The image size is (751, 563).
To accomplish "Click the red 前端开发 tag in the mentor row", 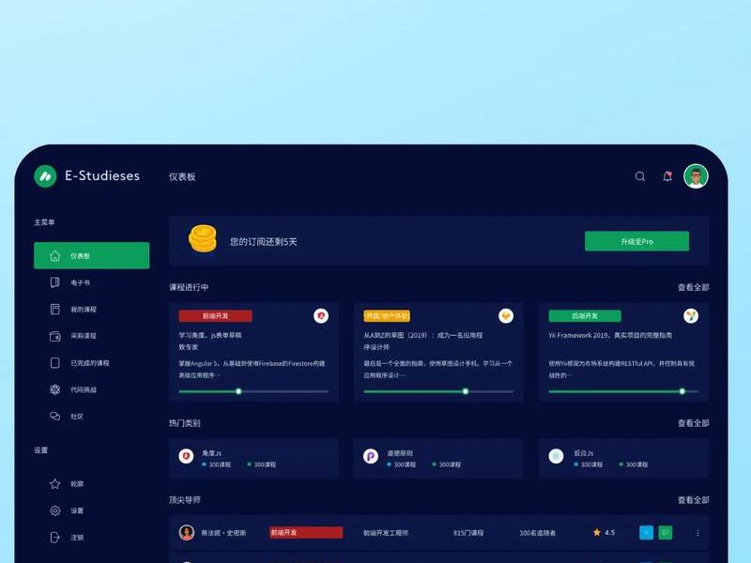I will pyautogui.click(x=306, y=532).
